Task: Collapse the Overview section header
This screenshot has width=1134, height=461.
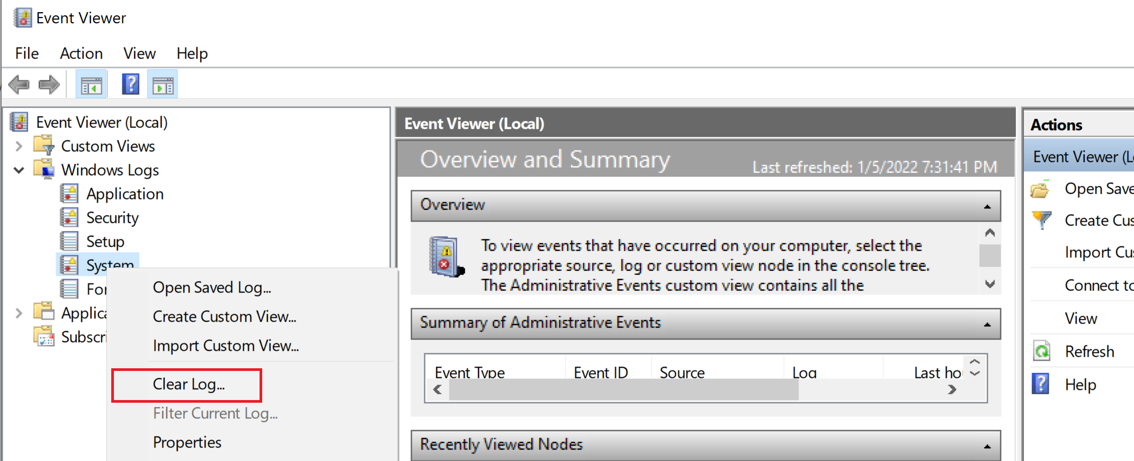Action: click(988, 206)
